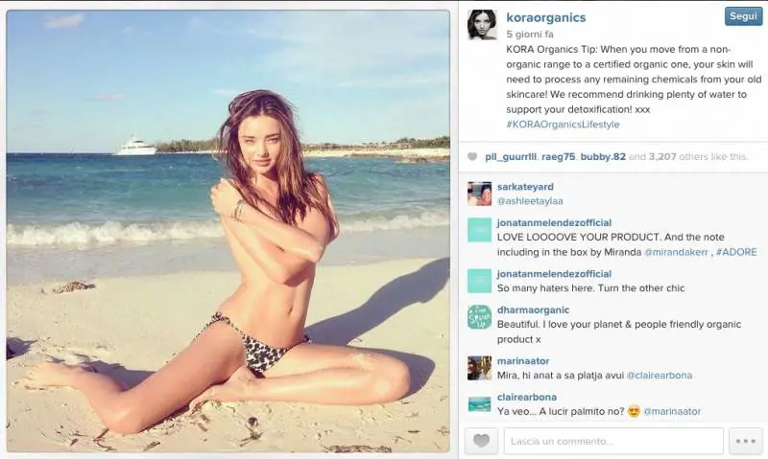Open the @ashleetaylaa mention
The width and height of the screenshot is (768, 459).
click(x=530, y=201)
